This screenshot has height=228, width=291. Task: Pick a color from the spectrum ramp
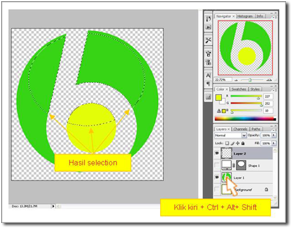pyautogui.click(x=245, y=119)
